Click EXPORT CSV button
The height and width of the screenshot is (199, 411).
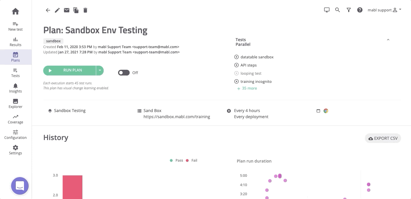[x=383, y=138]
